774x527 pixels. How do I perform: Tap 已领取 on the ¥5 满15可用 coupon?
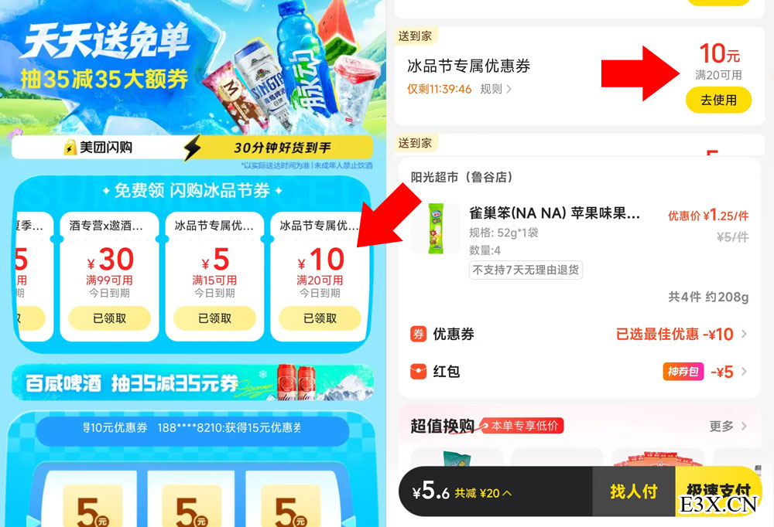pos(214,318)
